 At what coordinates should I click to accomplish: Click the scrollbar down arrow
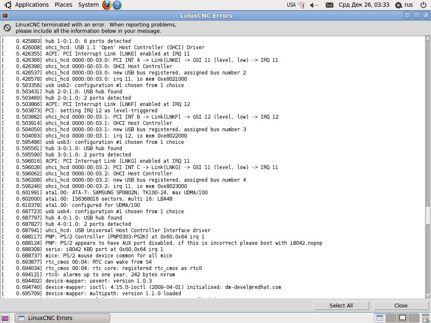click(x=428, y=296)
